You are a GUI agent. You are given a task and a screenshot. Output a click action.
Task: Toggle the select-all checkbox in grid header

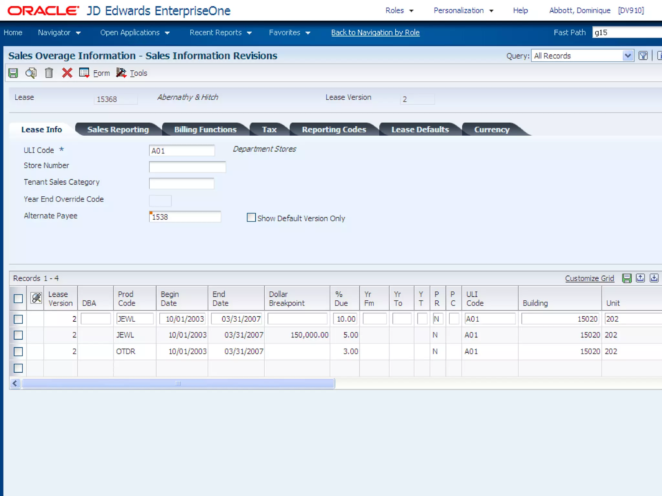pyautogui.click(x=18, y=298)
